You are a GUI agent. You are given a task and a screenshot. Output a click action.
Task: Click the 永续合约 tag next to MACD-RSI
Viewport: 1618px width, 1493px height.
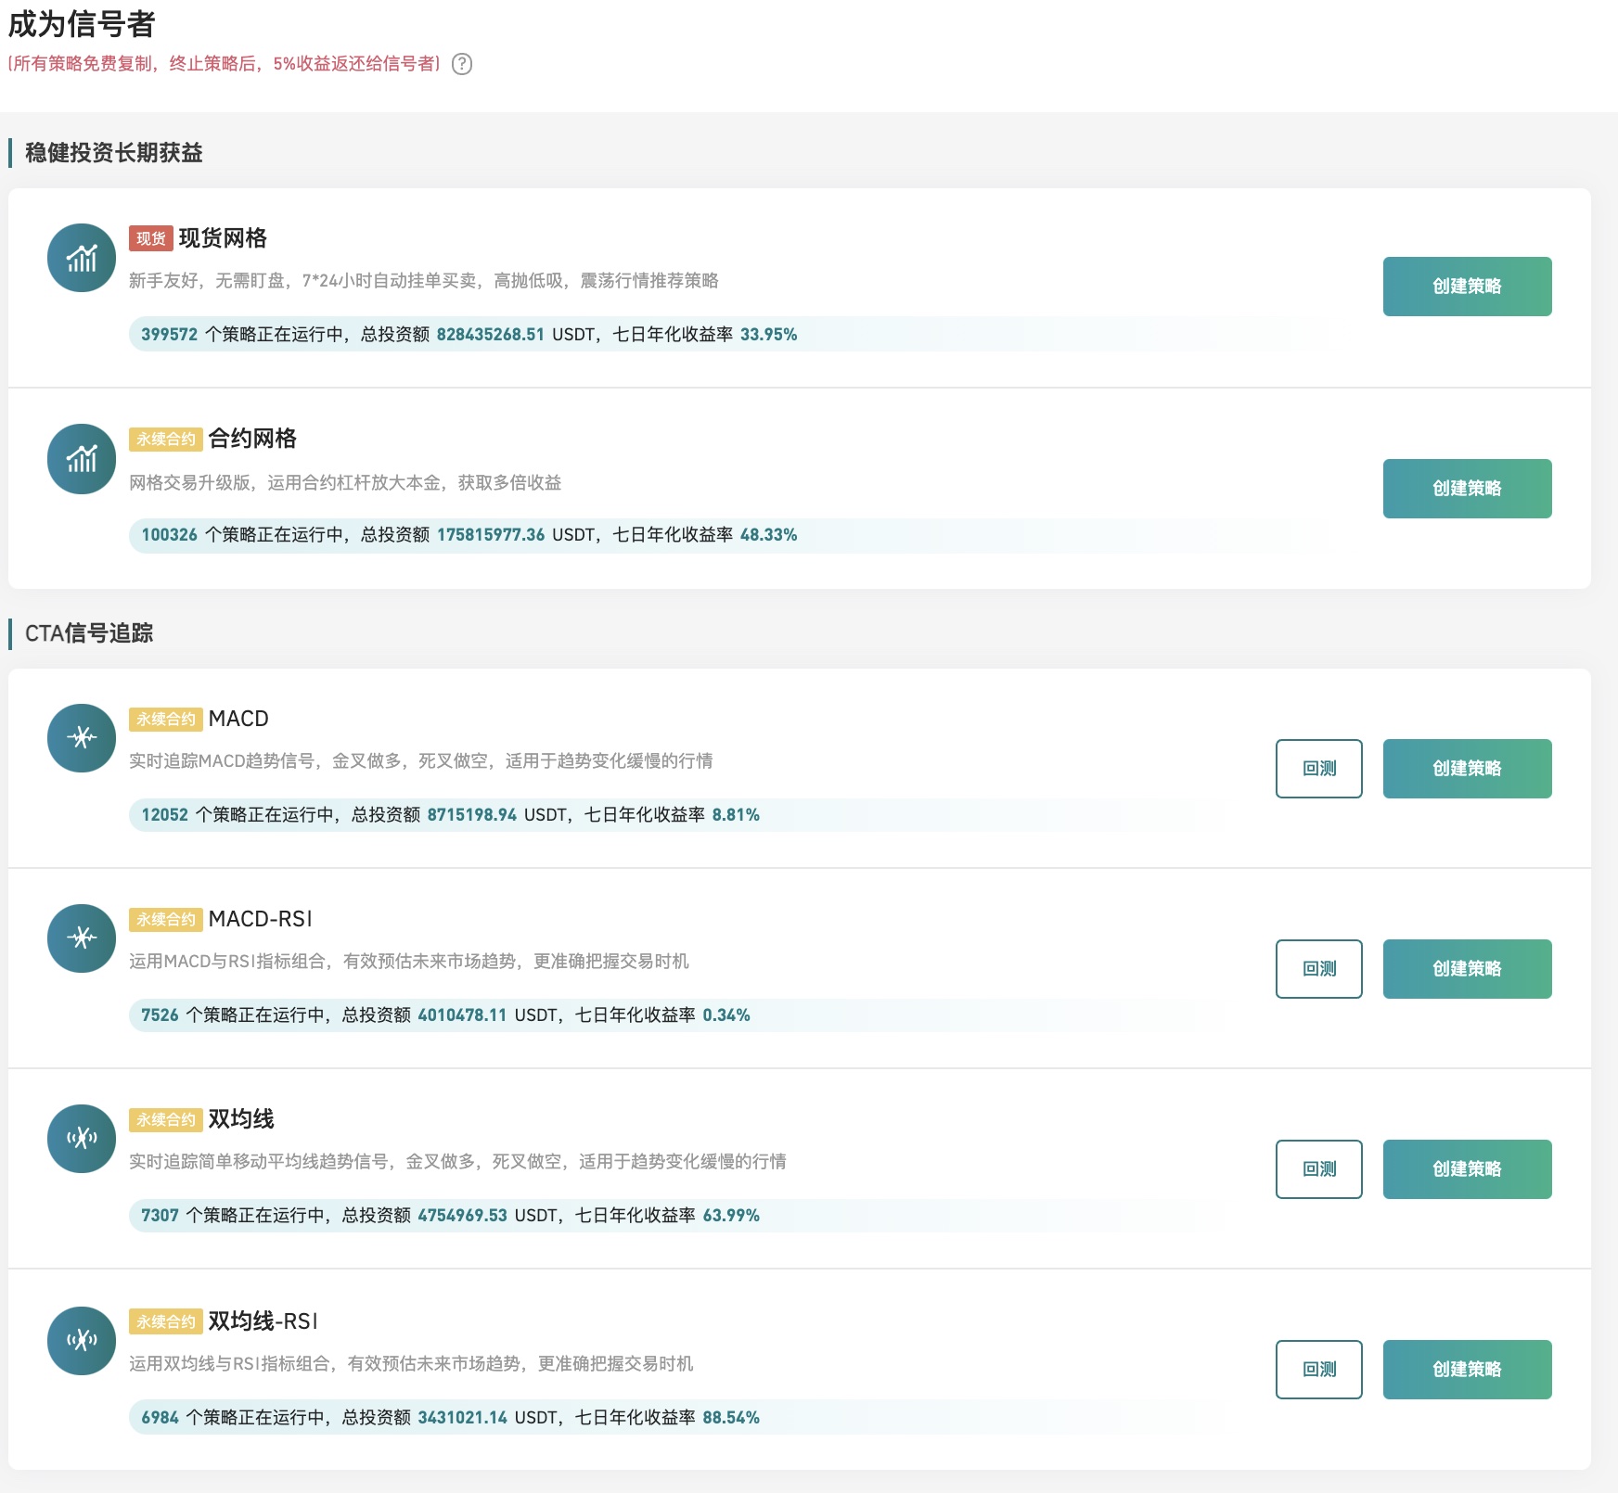pyautogui.click(x=166, y=920)
